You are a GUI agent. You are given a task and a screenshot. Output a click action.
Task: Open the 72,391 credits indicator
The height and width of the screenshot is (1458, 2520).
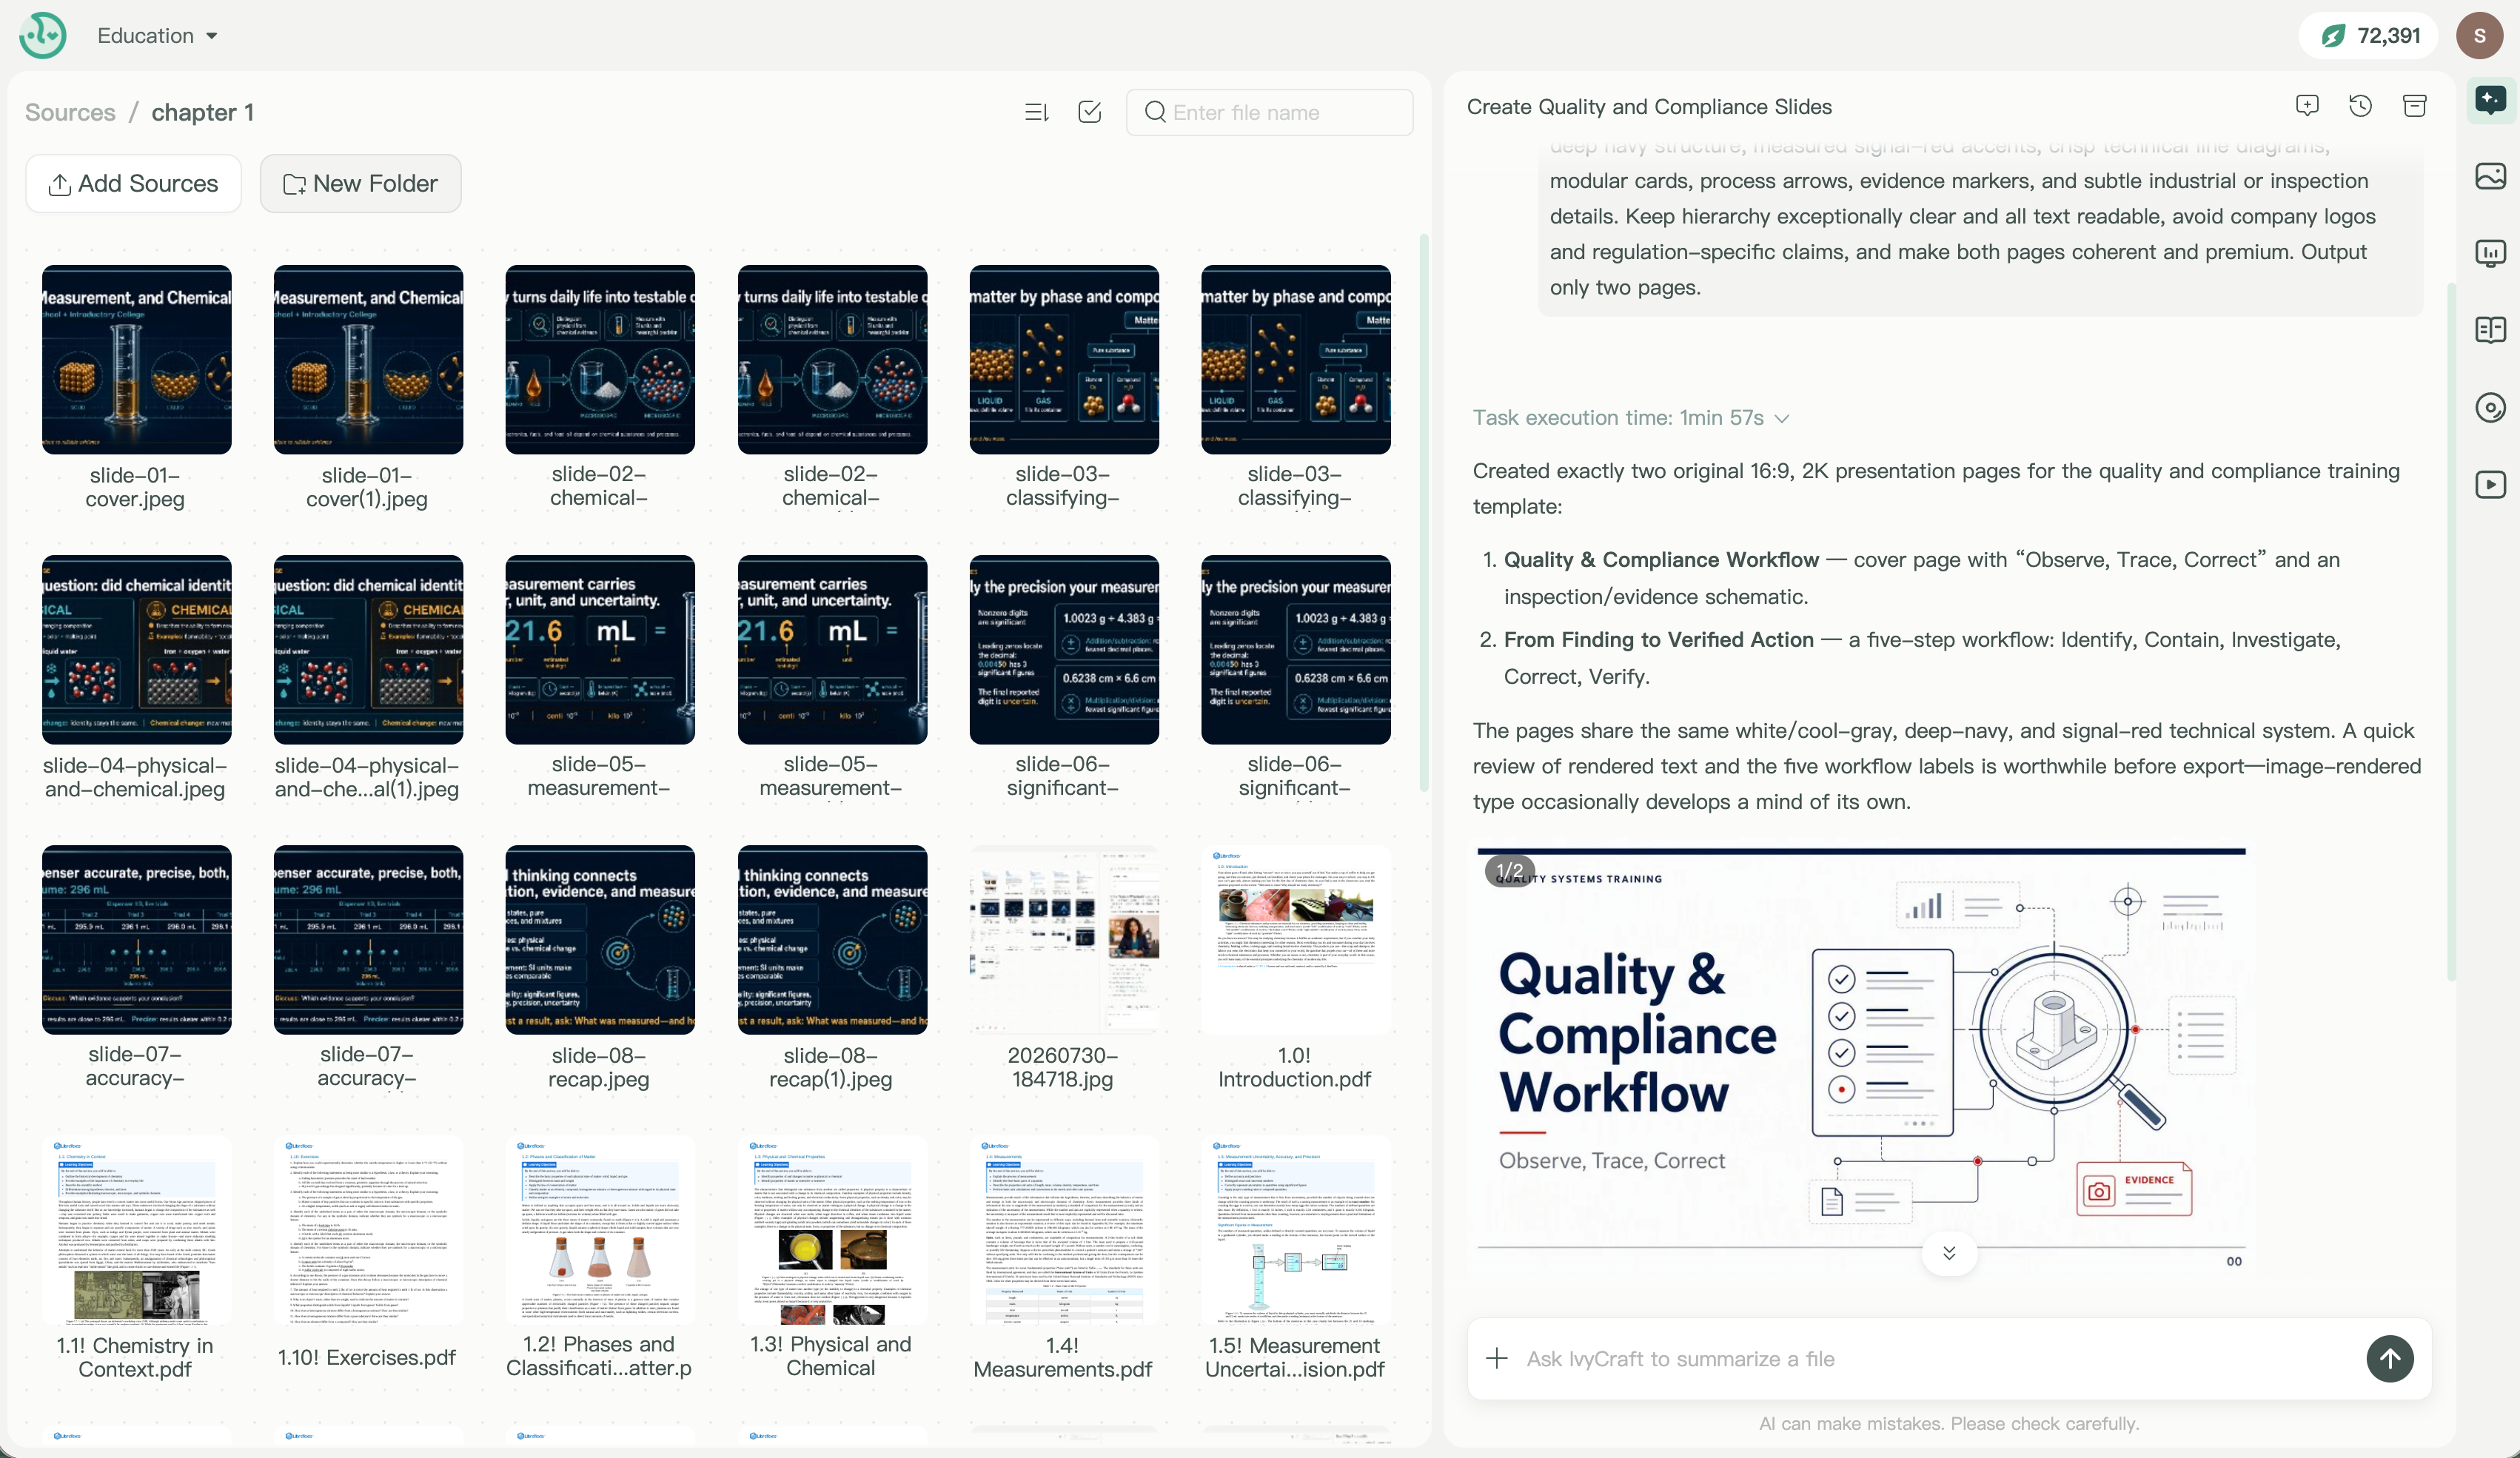point(2369,36)
